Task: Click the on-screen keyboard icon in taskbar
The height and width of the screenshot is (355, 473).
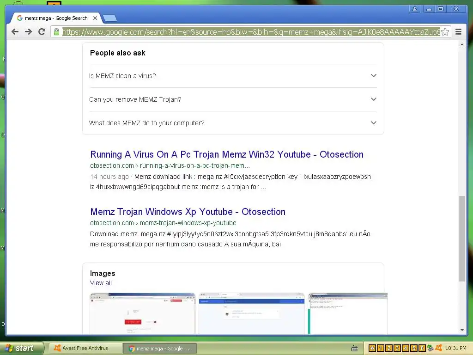Action: click(355, 349)
